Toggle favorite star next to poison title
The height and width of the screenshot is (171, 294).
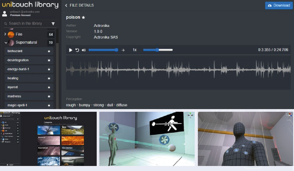tap(83, 17)
